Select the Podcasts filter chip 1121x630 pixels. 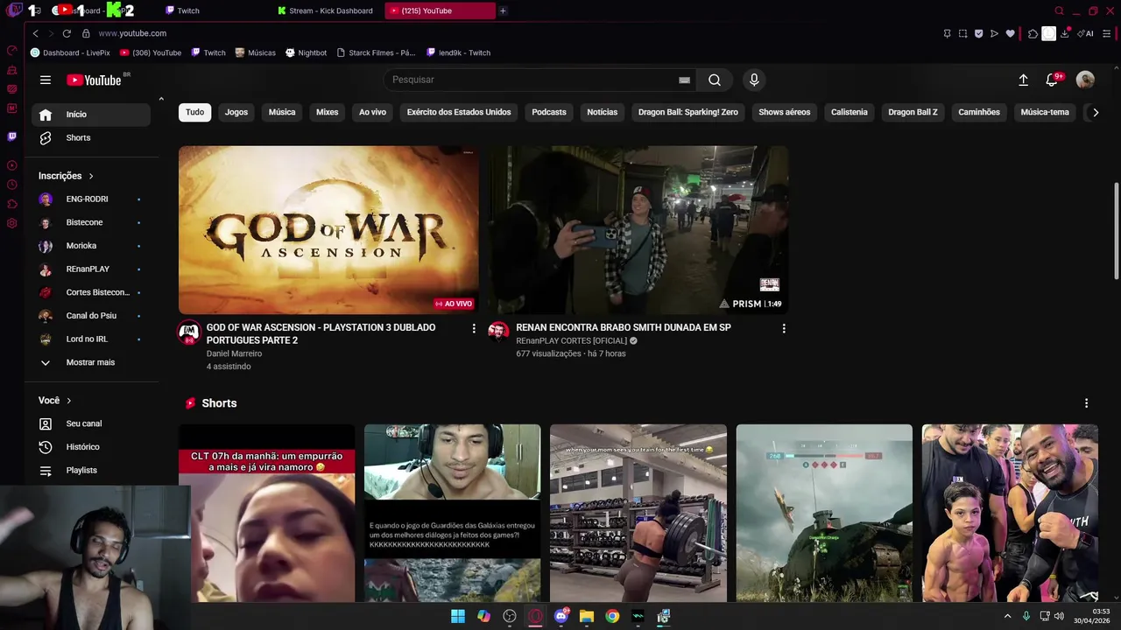(549, 112)
